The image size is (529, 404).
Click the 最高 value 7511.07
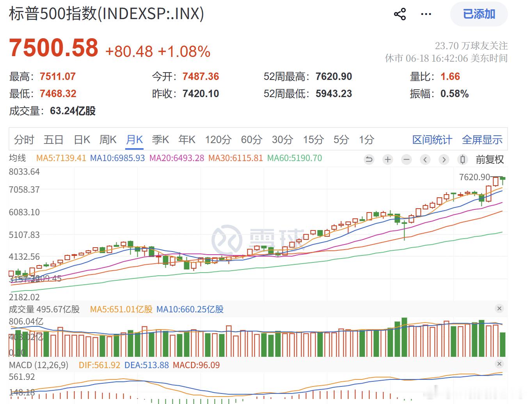click(x=58, y=76)
